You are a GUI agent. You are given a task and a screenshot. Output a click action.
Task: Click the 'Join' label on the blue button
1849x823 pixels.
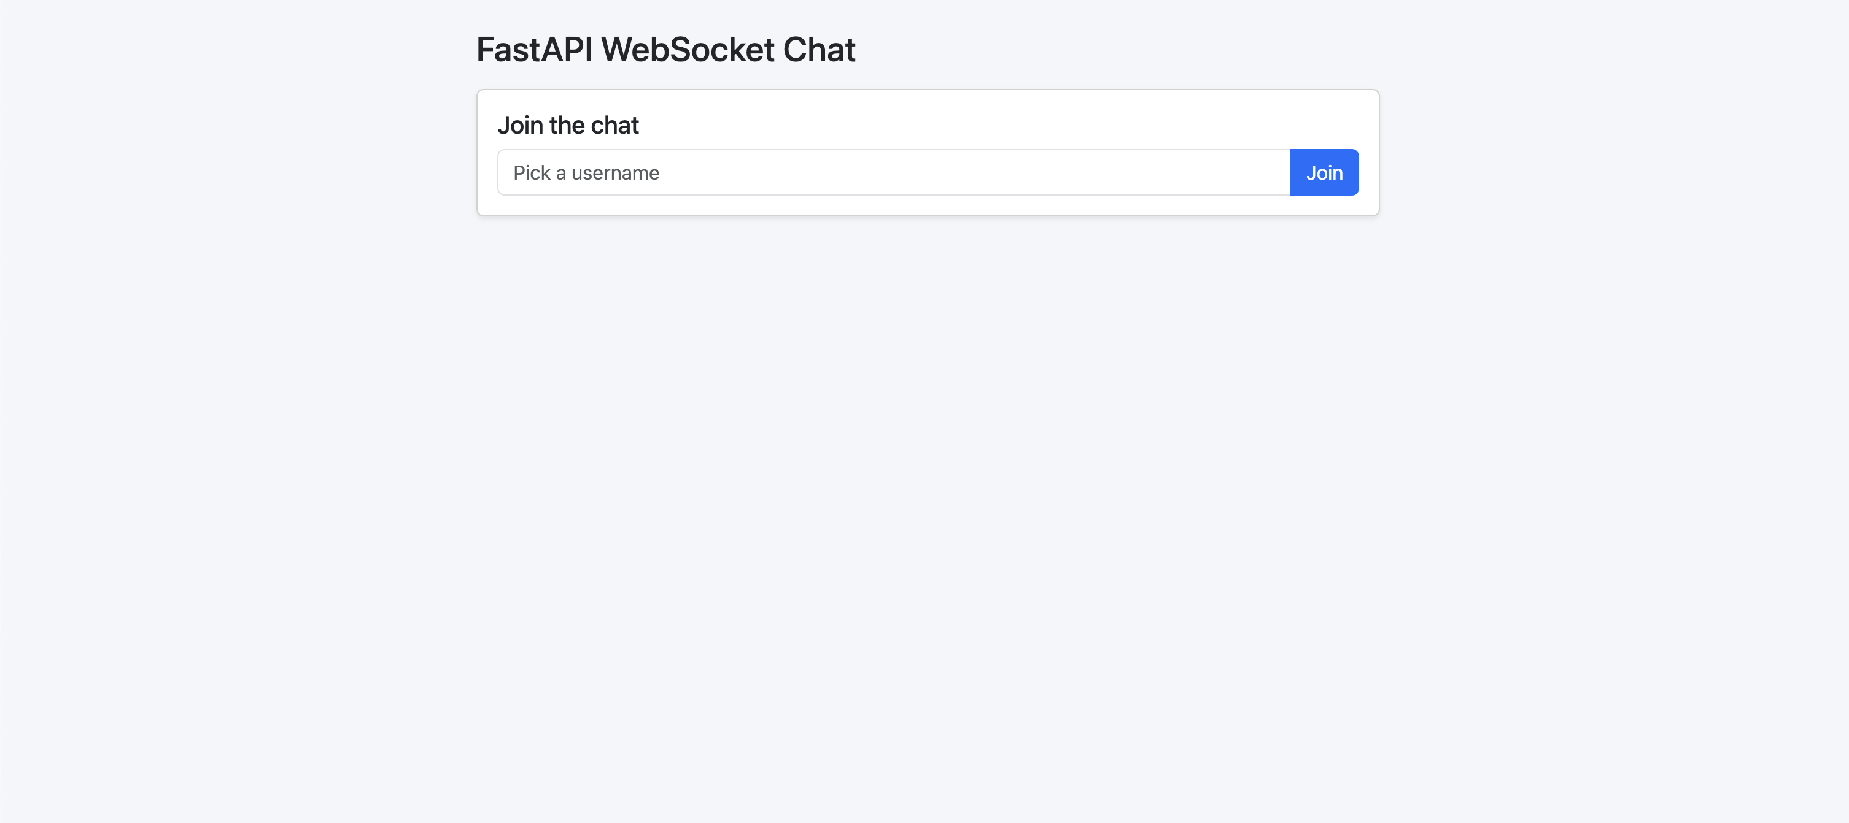(x=1324, y=172)
